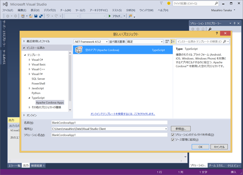
Task: Click the feedback smiley icon
Action: pos(169,3)
